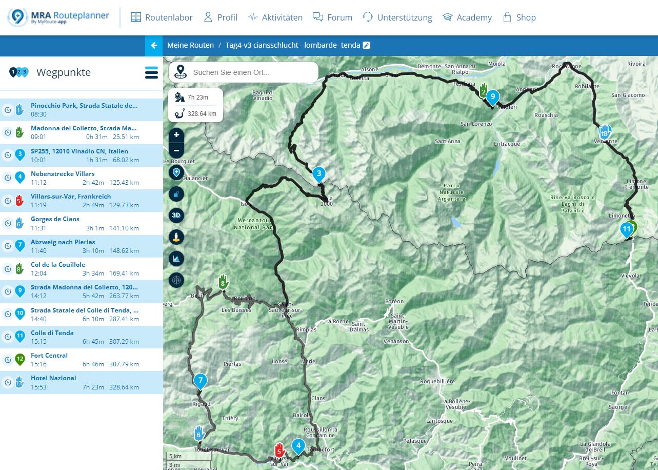
Task: Open the Unterstützung menu
Action: [397, 17]
